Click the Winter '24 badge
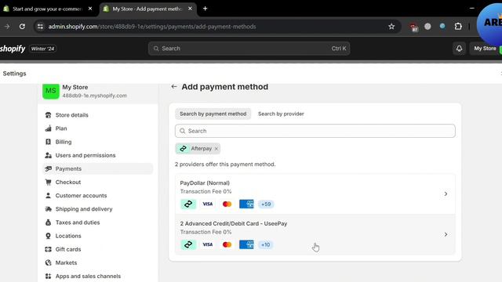The height and width of the screenshot is (282, 502). (42, 49)
